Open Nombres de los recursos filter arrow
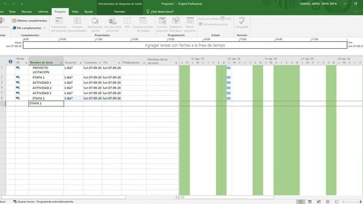 coord(176,63)
